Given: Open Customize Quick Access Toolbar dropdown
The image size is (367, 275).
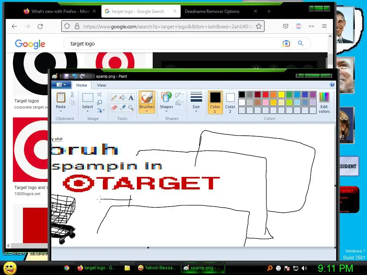Looking at the screenshot, I should (x=89, y=77).
